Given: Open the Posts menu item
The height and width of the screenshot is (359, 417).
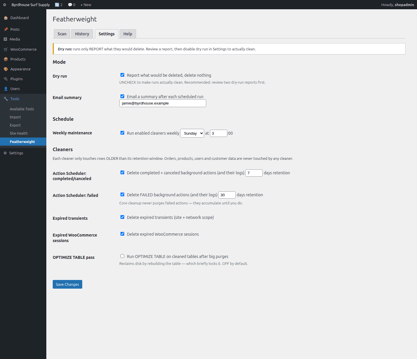Looking at the screenshot, I should [x=23, y=30].
